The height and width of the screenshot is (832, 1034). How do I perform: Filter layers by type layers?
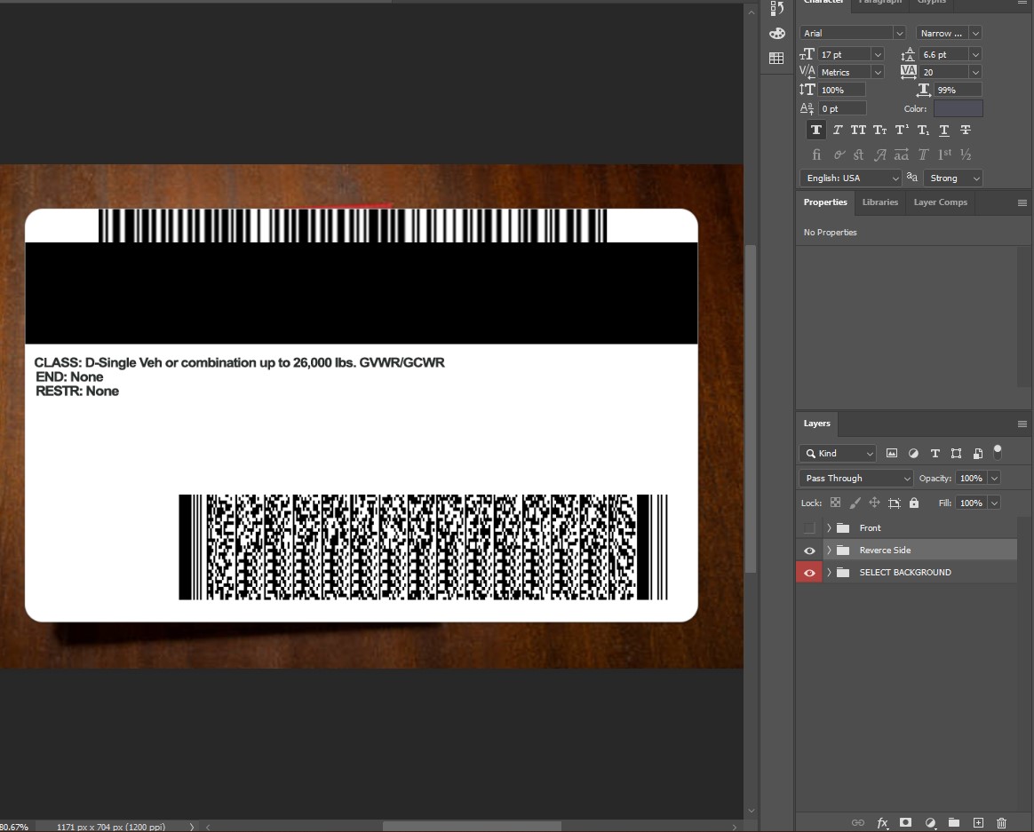(x=935, y=453)
